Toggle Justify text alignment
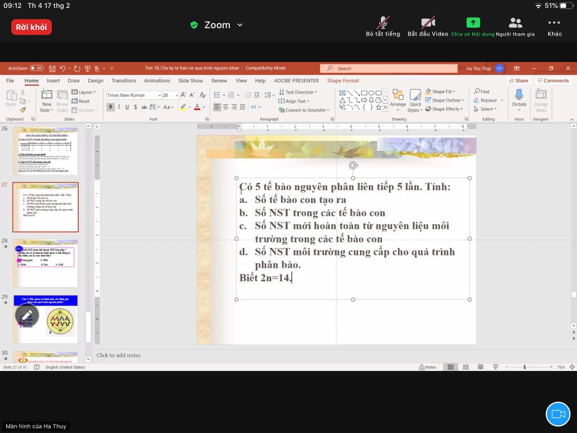 242,107
